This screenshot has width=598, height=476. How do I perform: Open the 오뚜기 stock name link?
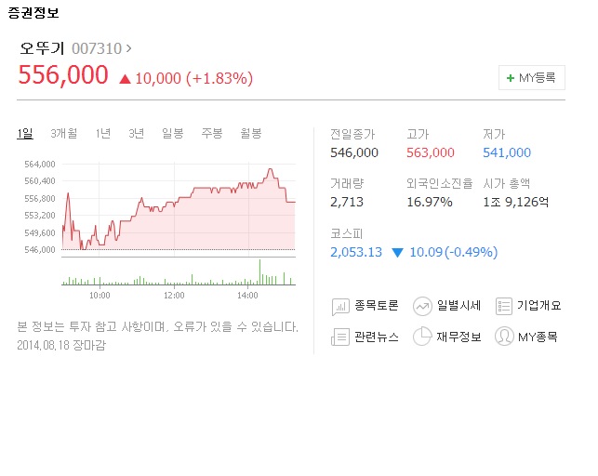pyautogui.click(x=42, y=48)
